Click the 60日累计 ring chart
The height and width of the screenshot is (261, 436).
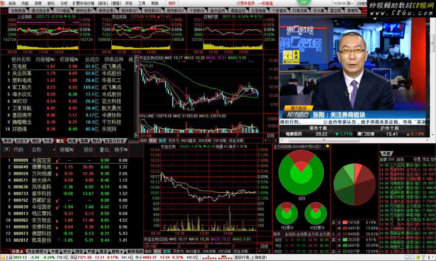316,213
